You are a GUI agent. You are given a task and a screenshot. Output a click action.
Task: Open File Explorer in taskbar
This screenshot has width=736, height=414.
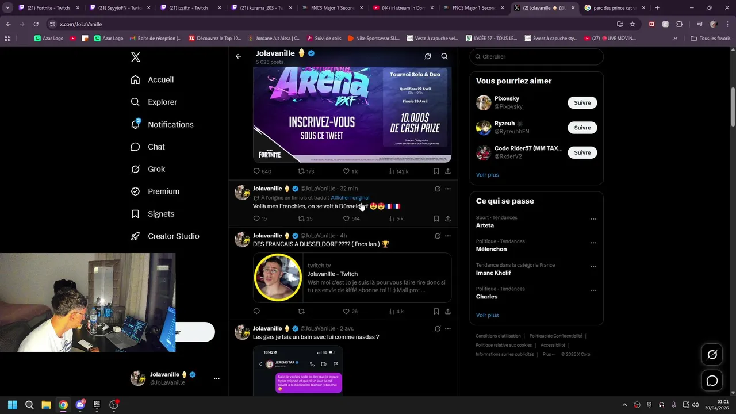pos(46,405)
